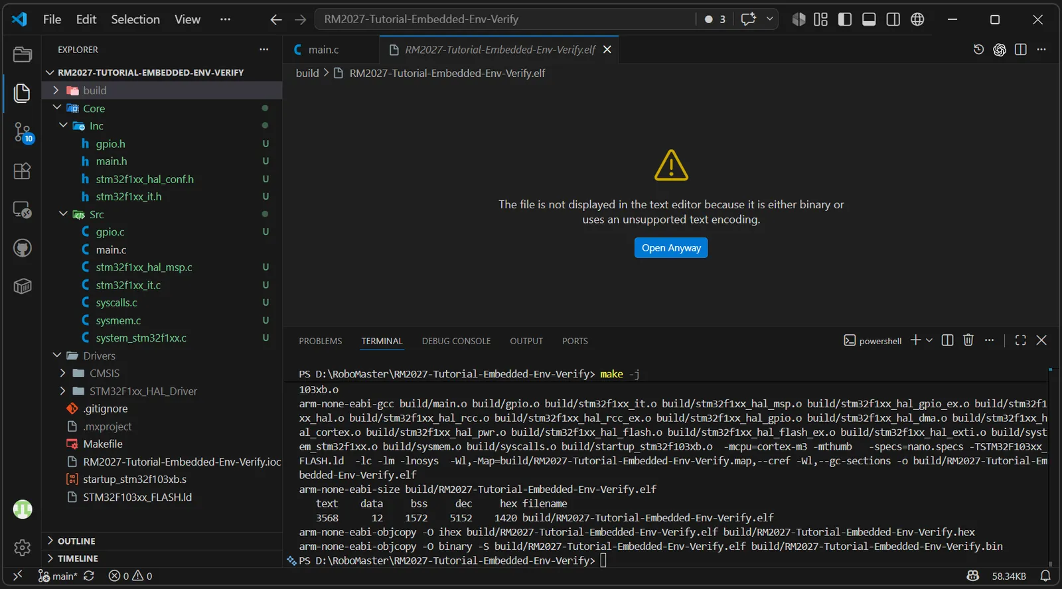
Task: Collapse the Inc folder
Action: tap(63, 125)
